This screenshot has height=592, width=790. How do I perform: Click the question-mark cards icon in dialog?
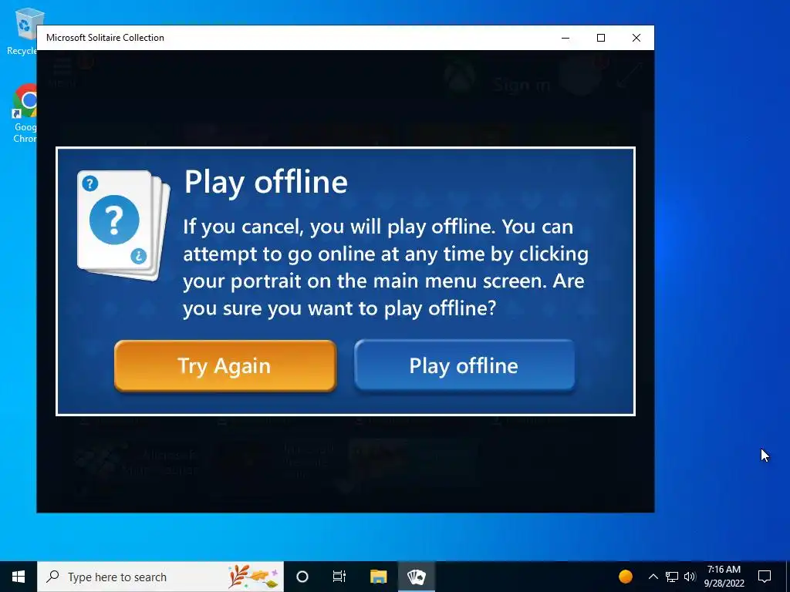click(x=123, y=225)
